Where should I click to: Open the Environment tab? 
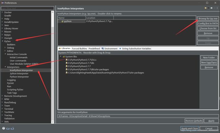[109, 48]
